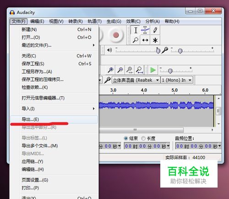229x199 pixels.
Task: Choose 工程另存为...(A) menu entry
Action: tap(54, 72)
